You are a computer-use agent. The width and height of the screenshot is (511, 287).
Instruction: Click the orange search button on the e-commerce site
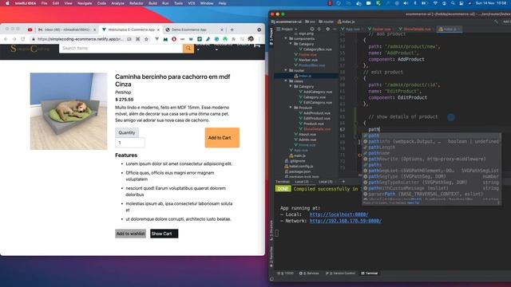188,48
